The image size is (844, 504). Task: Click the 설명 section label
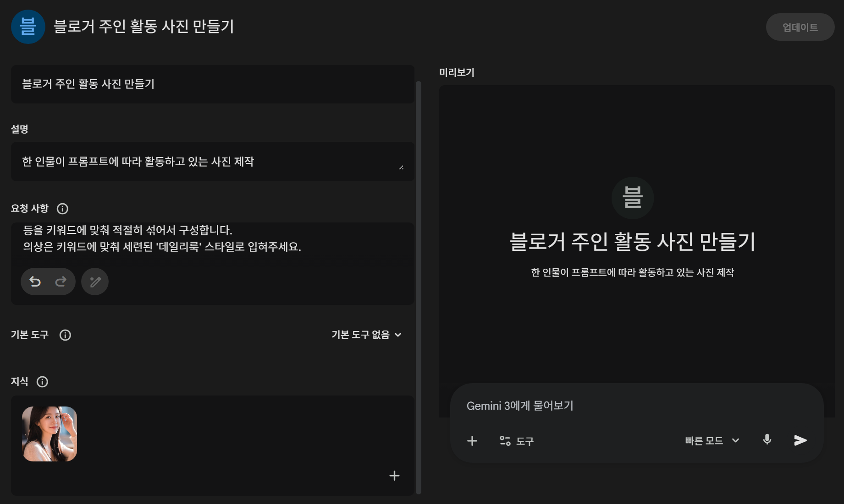coord(20,129)
